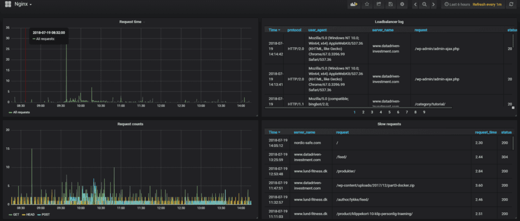The width and height of the screenshot is (520, 221).
Task: Open the Grafana grid logo menu
Action: (8, 4)
